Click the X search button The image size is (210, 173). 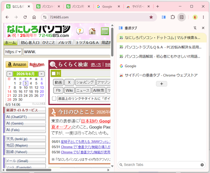pos(69,82)
